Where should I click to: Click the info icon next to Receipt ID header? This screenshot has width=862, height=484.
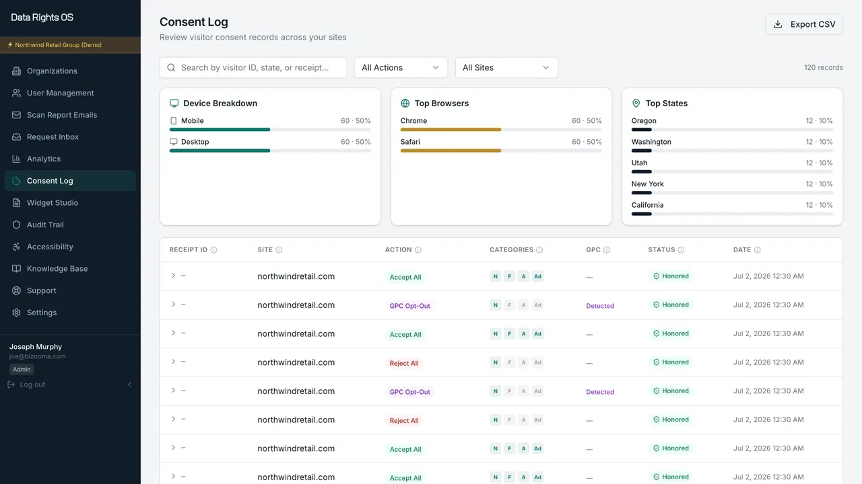tap(214, 250)
